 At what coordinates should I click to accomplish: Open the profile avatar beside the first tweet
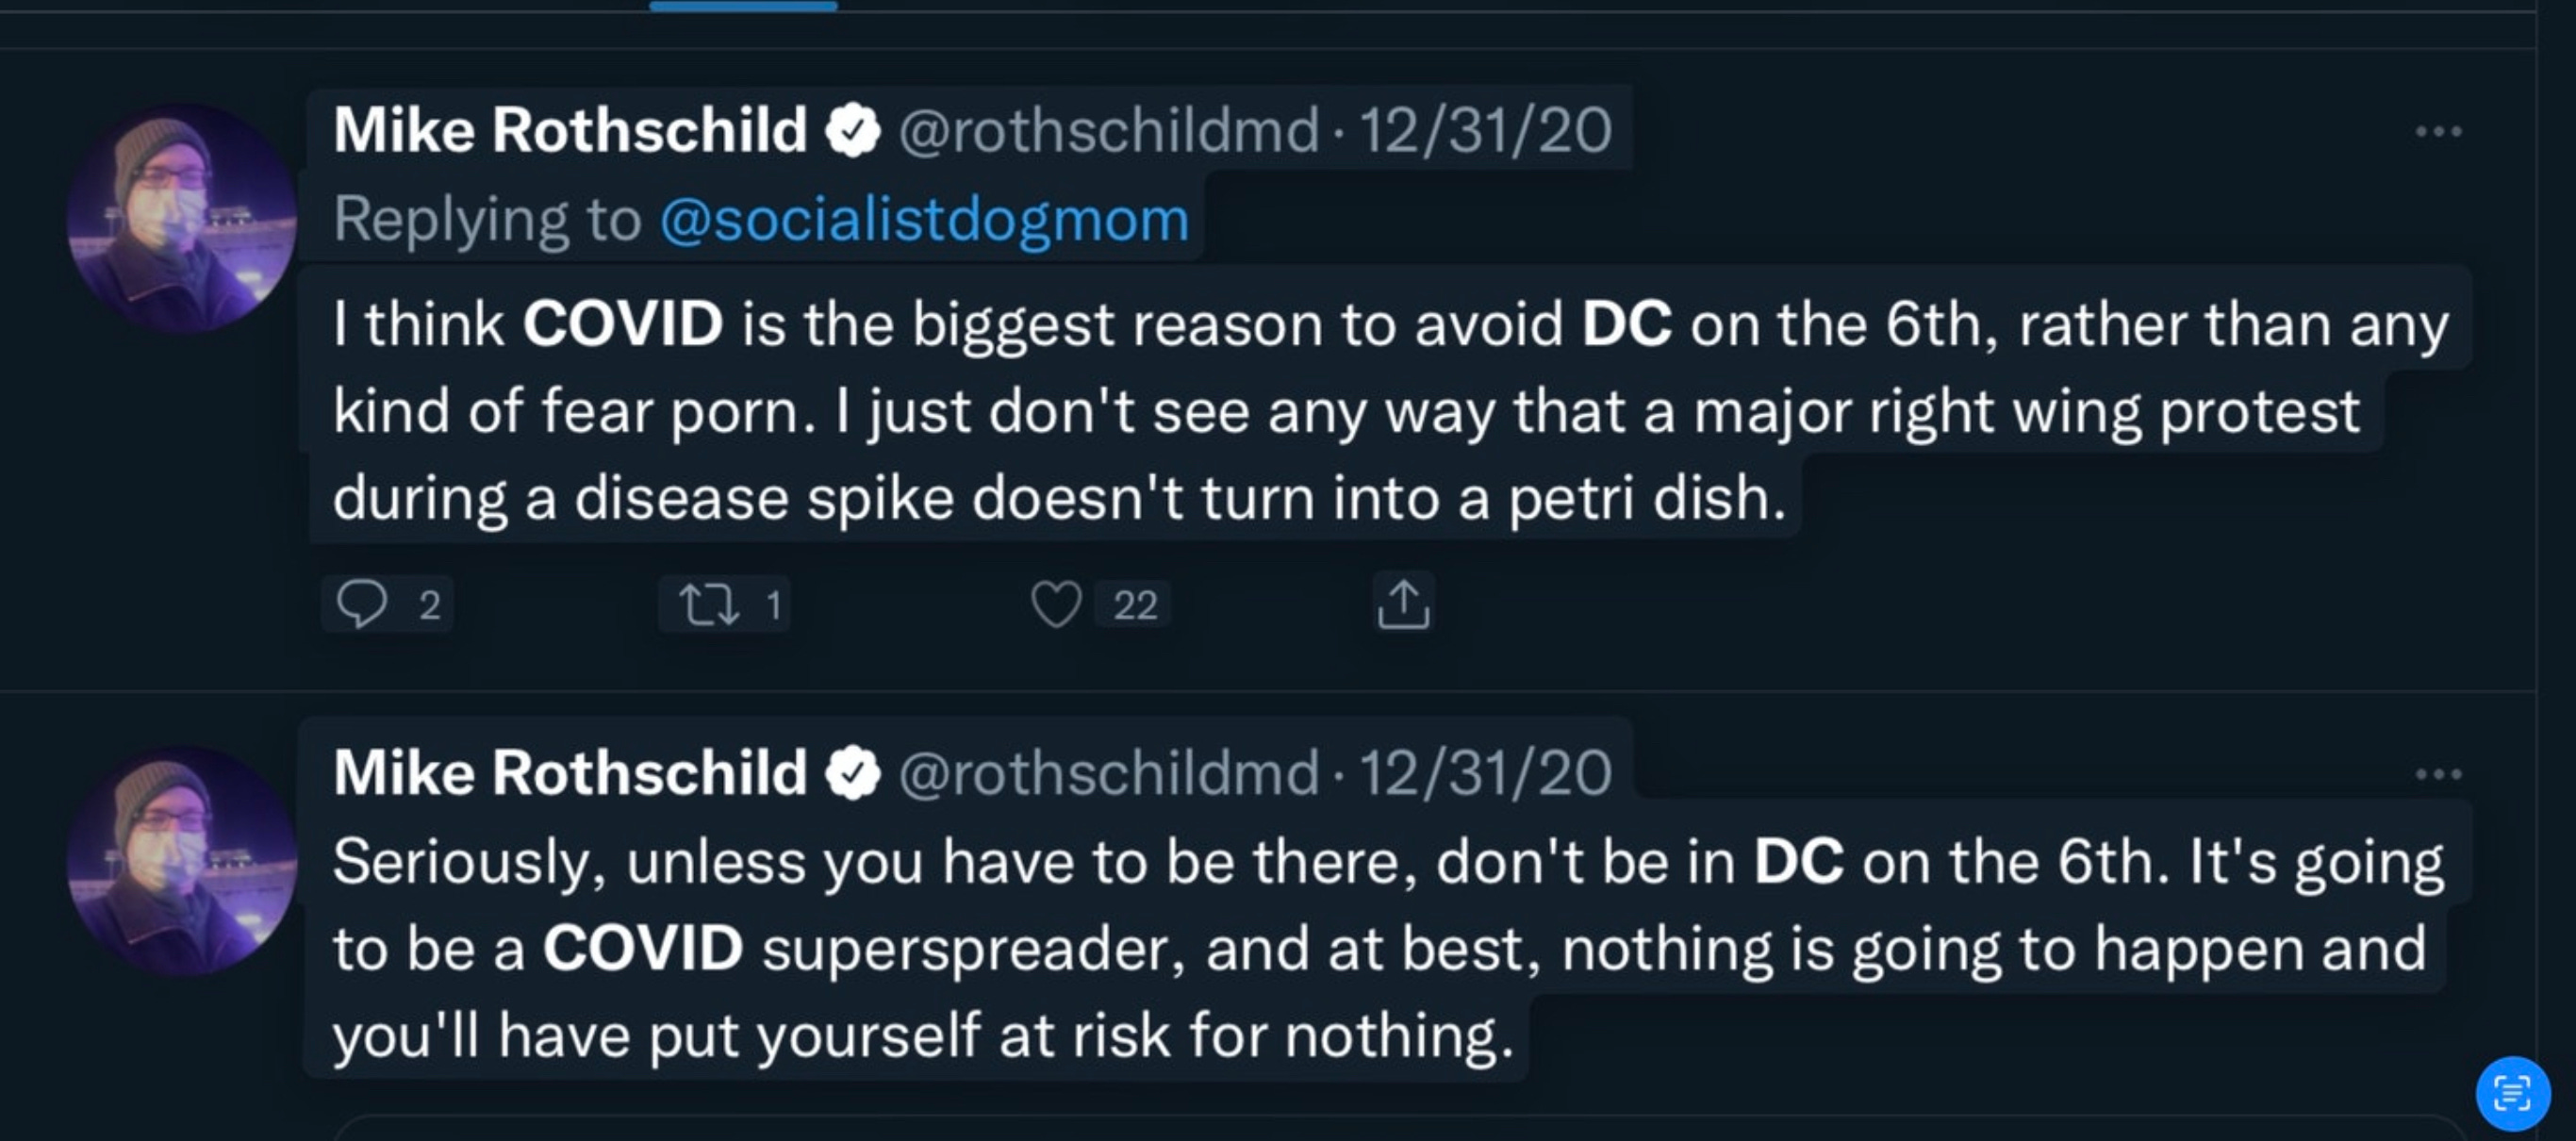coord(182,218)
